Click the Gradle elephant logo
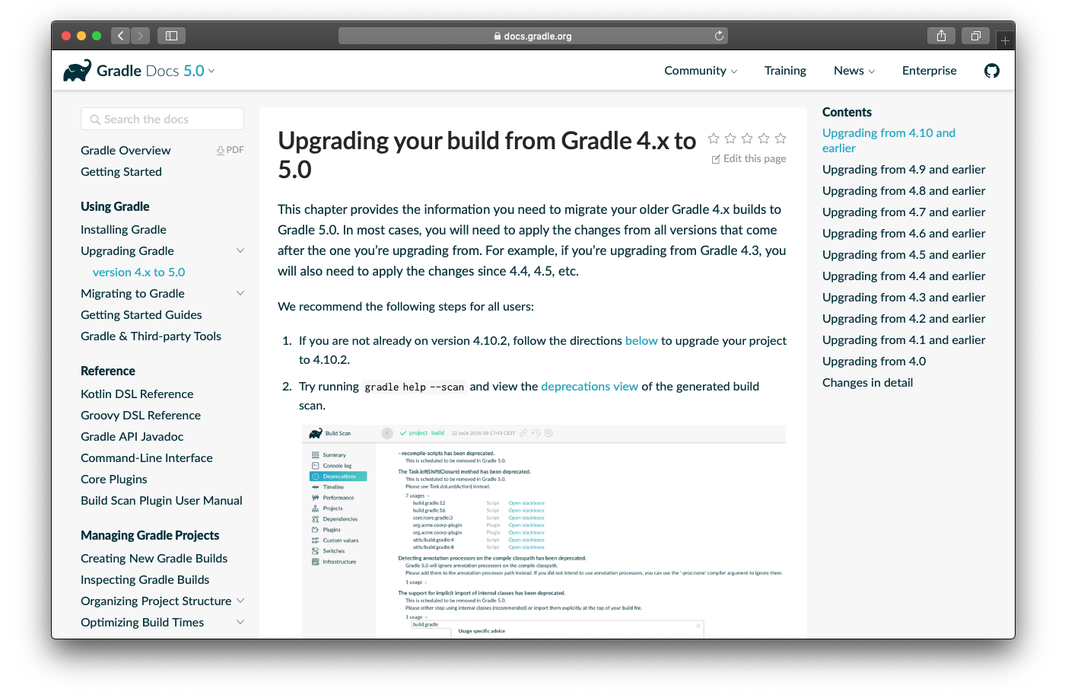Viewport: 1065px width, 698px height. point(78,71)
